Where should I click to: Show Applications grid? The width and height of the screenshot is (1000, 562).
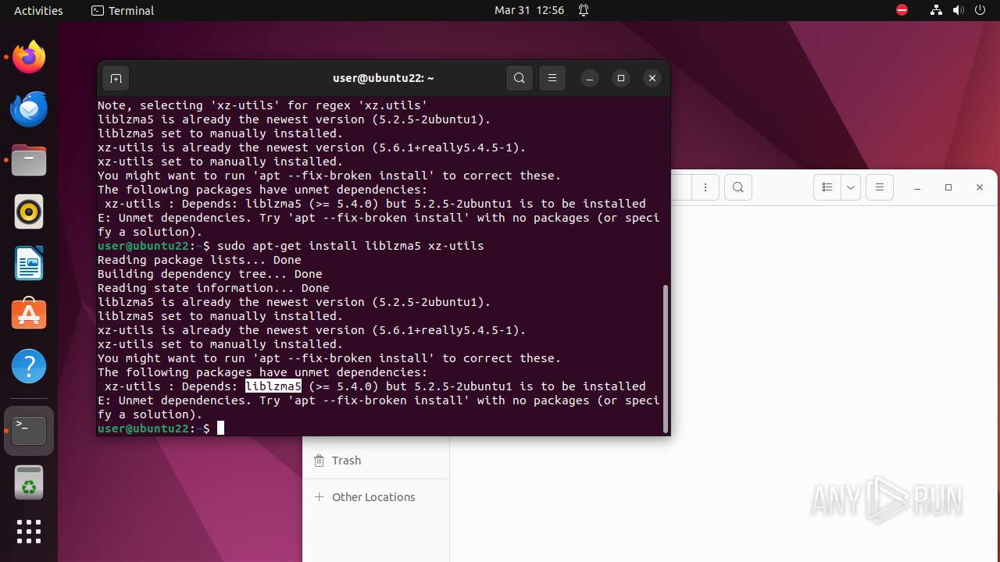click(x=29, y=532)
